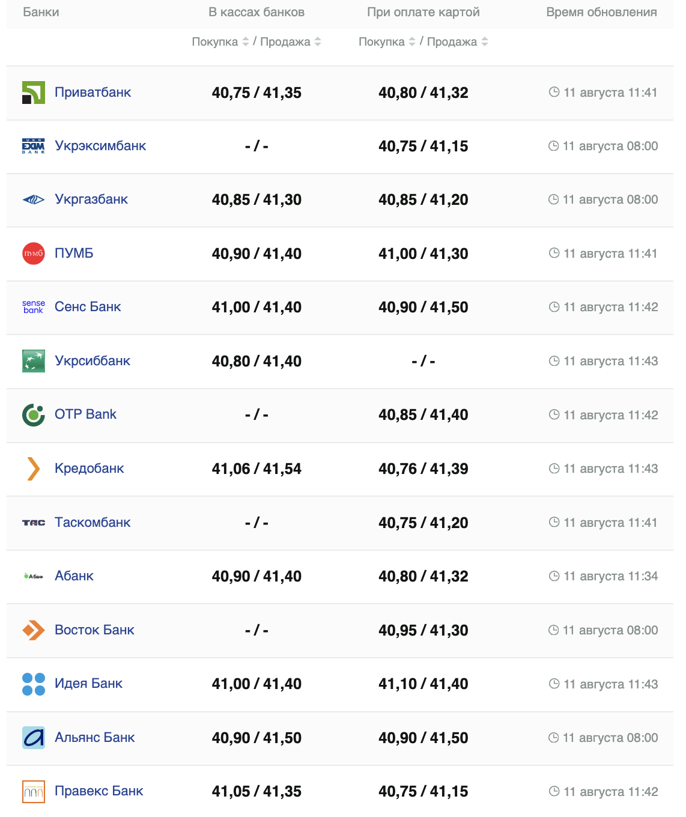Click the Альянс Банк blue logo
Image resolution: width=686 pixels, height=817 pixels.
click(34, 738)
